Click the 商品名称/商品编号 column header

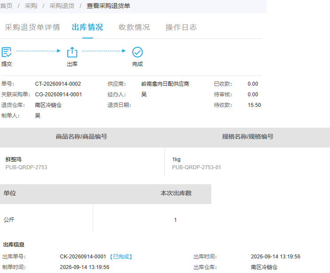(x=82, y=137)
